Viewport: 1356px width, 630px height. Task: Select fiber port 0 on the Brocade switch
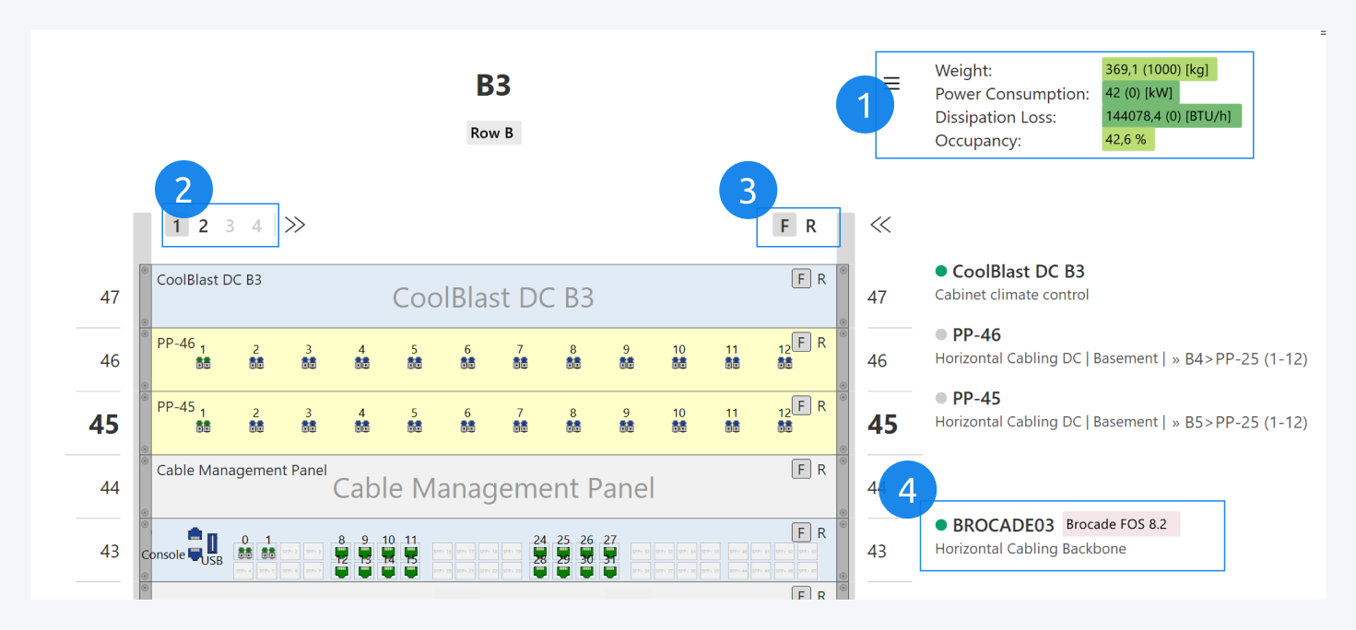point(245,554)
